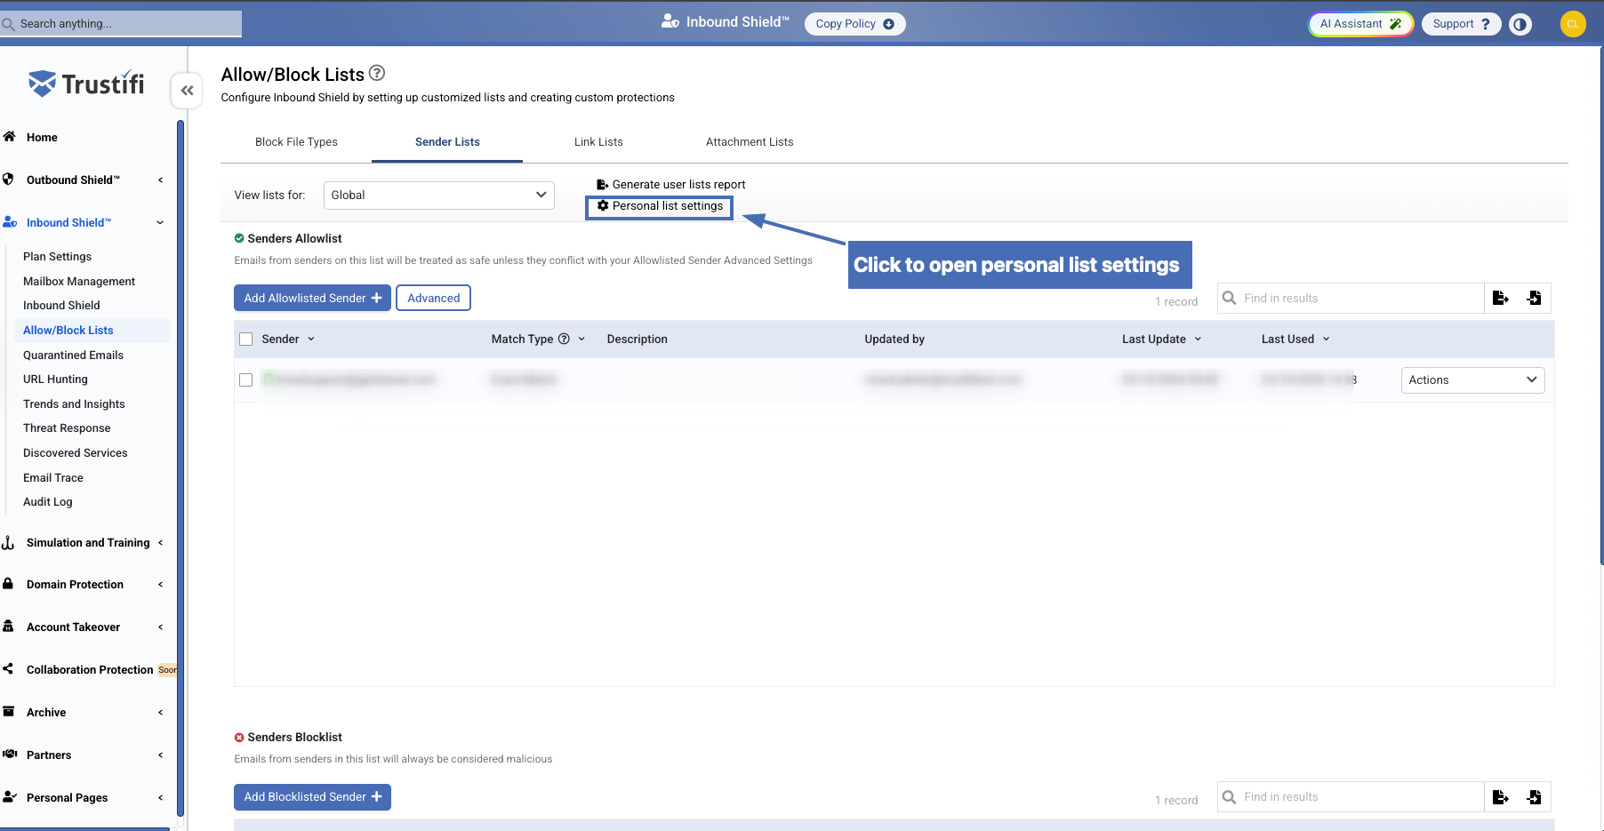The image size is (1604, 831).
Task: Click the Inbound Shield user icon in sidebar
Action: 10,222
